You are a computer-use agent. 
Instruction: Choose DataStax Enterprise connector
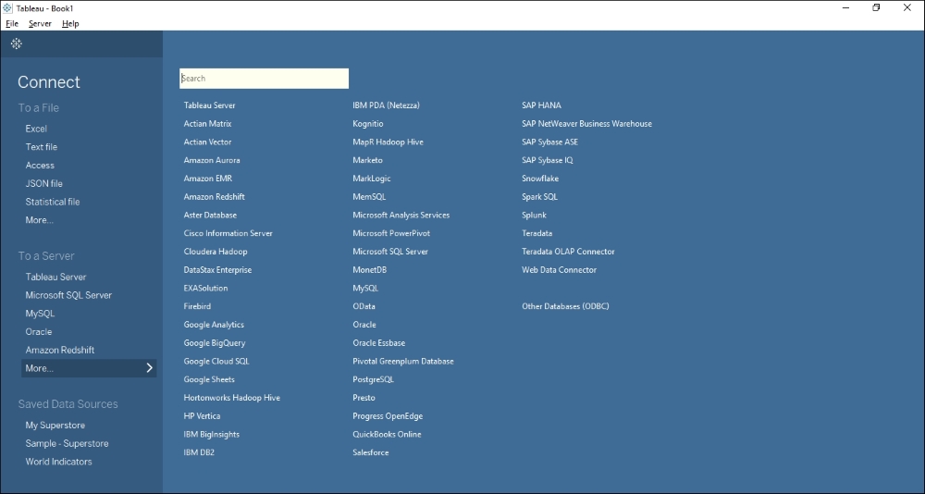pos(217,270)
